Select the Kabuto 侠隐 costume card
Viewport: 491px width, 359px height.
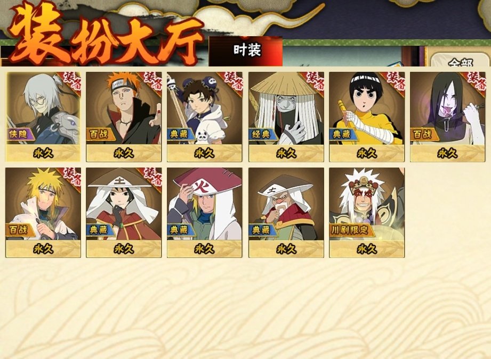coord(43,116)
